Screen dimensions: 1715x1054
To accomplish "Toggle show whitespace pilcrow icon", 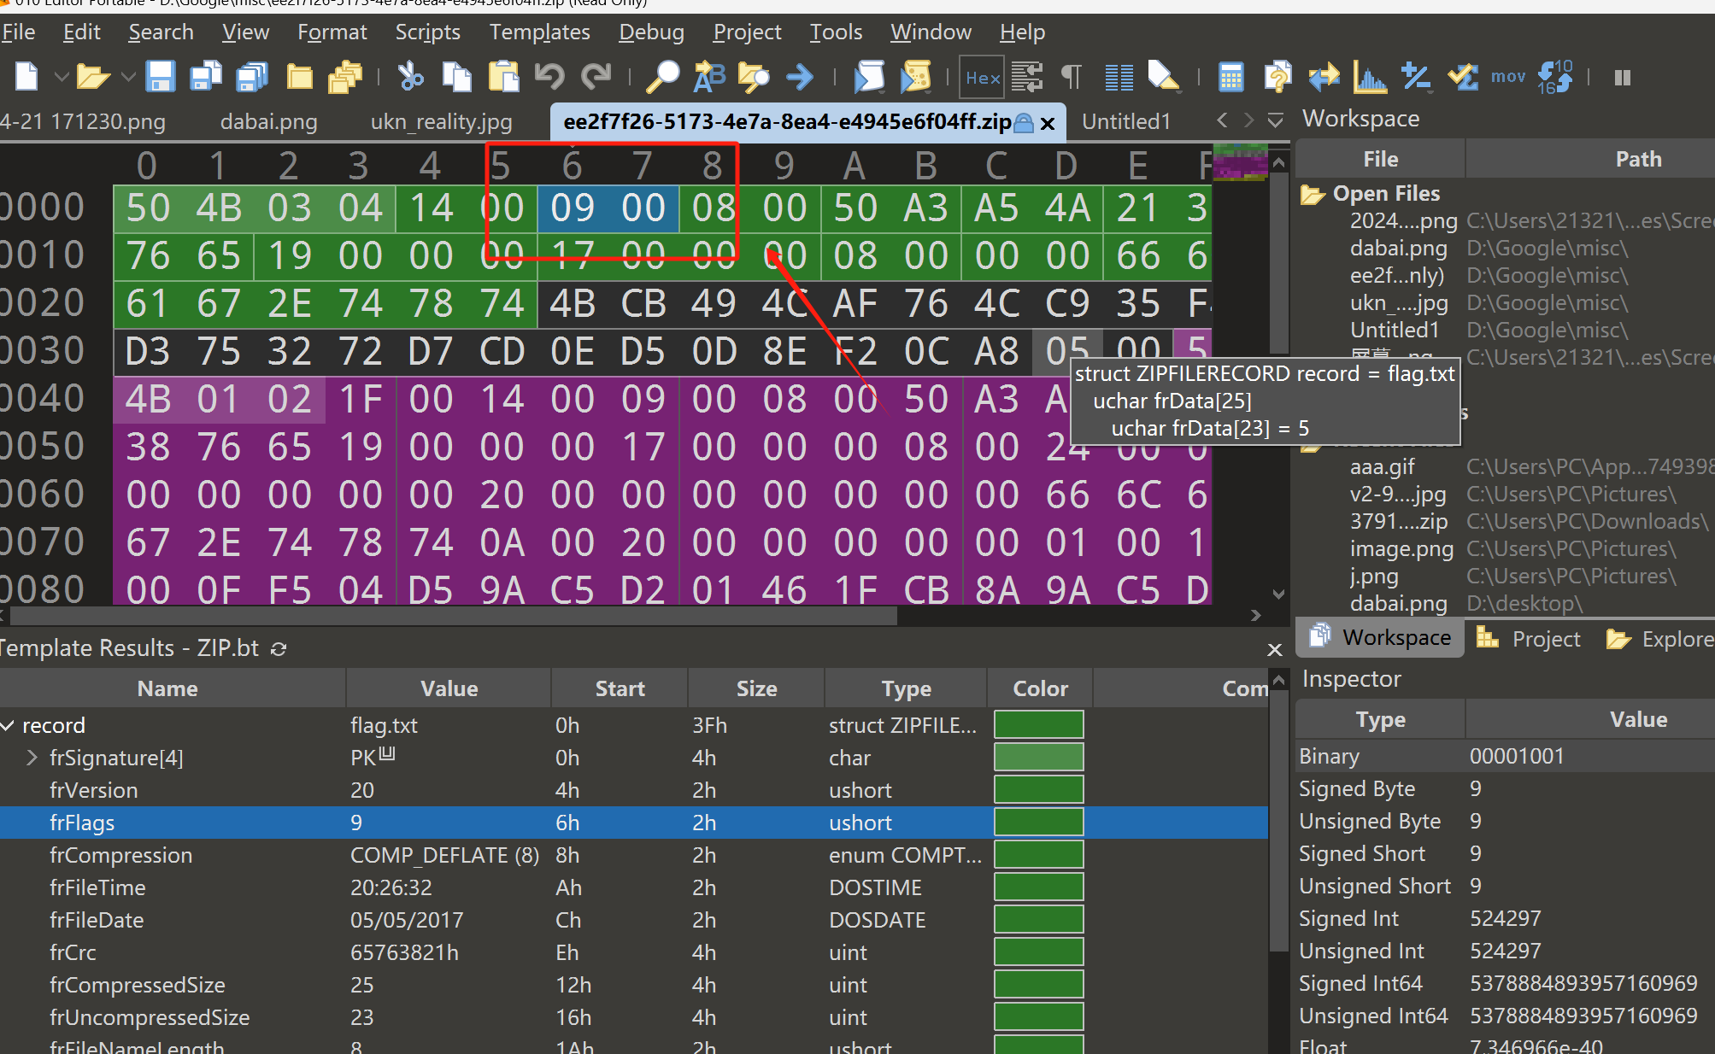I will click(1071, 77).
